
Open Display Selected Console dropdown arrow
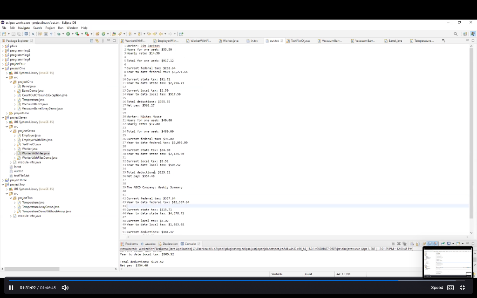453,244
